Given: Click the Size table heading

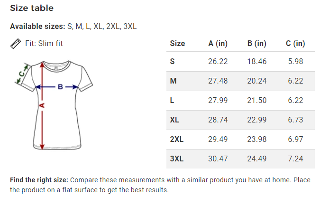Looking at the screenshot, I should (32, 8).
